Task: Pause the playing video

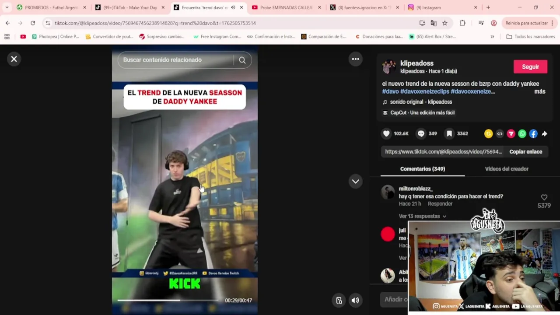Action: pyautogui.click(x=185, y=179)
